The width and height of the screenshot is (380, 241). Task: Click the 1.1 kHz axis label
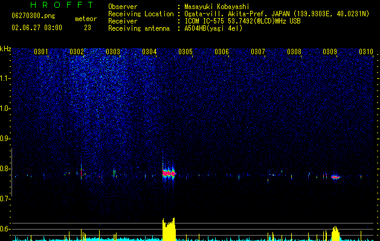[x=5, y=78]
